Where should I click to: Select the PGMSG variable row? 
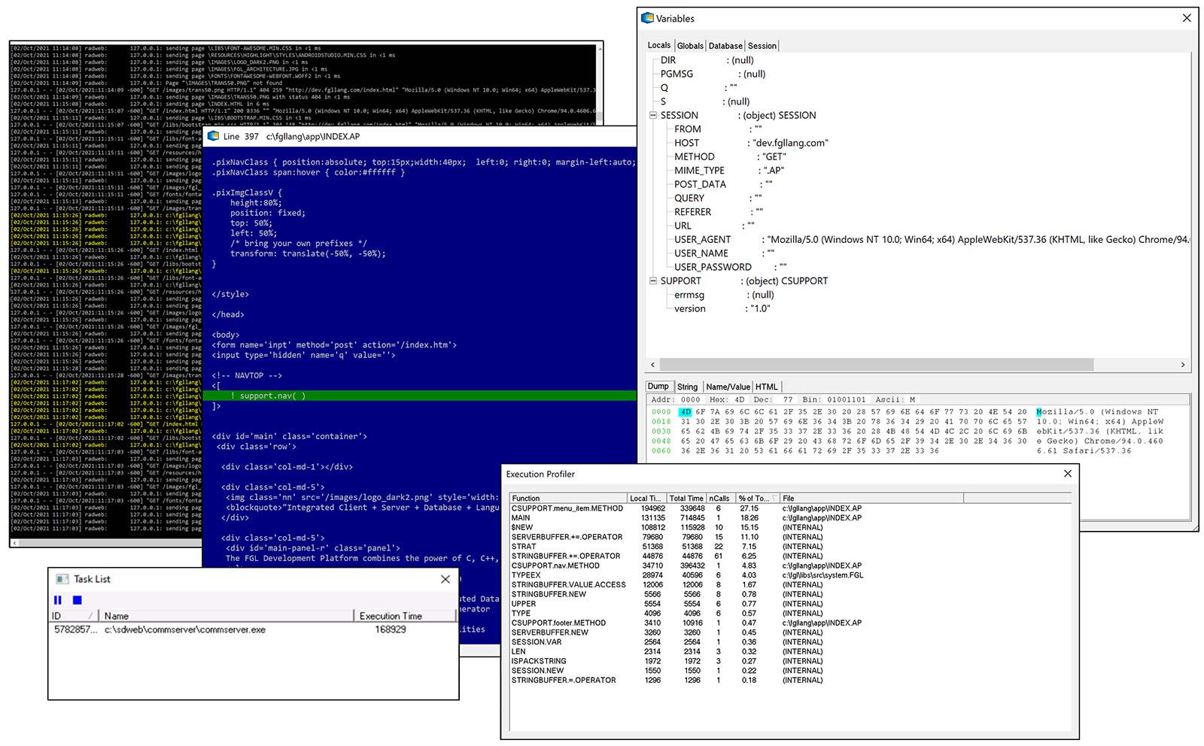(x=713, y=74)
